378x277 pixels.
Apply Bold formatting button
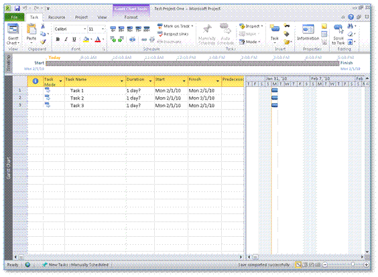58,39
